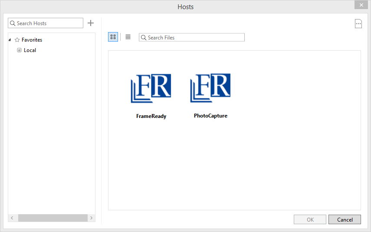Select the PhotoCapture file icon
This screenshot has width=371, height=232.
[x=210, y=88]
